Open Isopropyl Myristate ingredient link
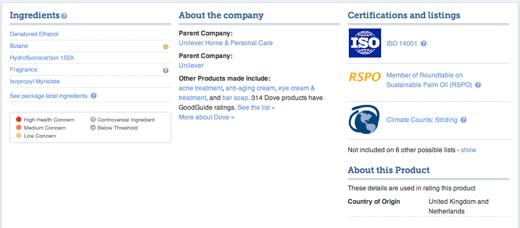520x228 pixels. coord(34,81)
